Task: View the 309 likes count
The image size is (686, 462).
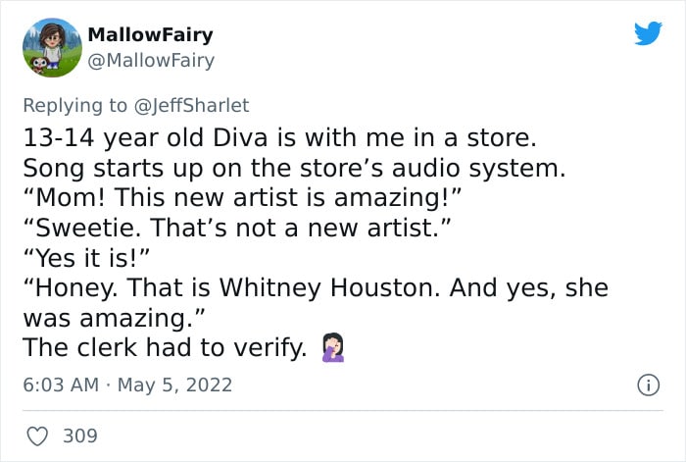Action: pyautogui.click(x=80, y=436)
